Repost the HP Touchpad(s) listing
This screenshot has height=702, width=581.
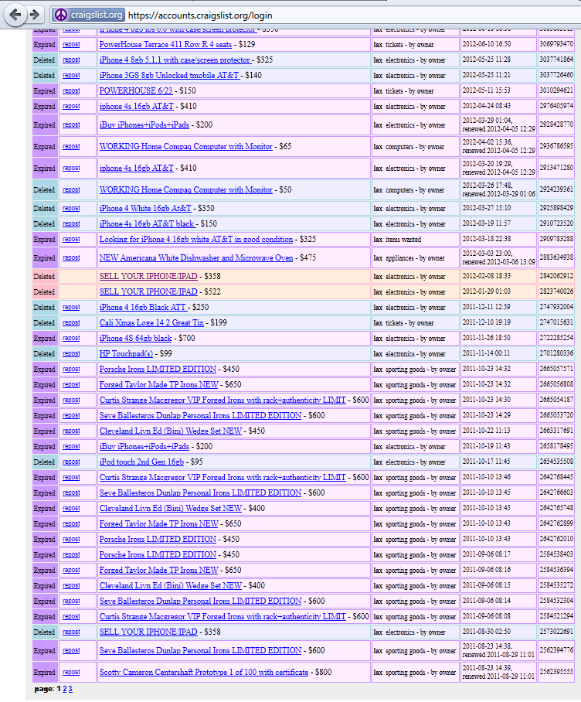pyautogui.click(x=71, y=354)
